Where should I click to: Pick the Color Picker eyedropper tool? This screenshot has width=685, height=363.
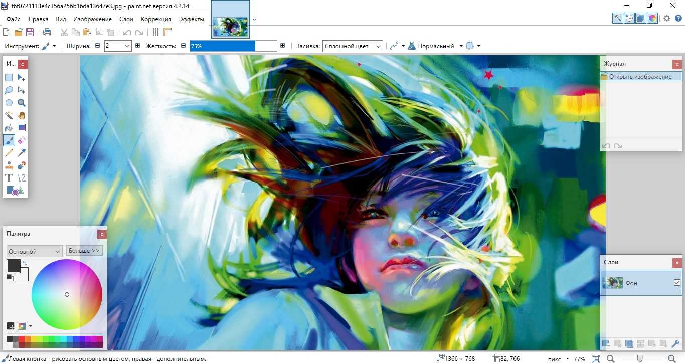tap(22, 153)
